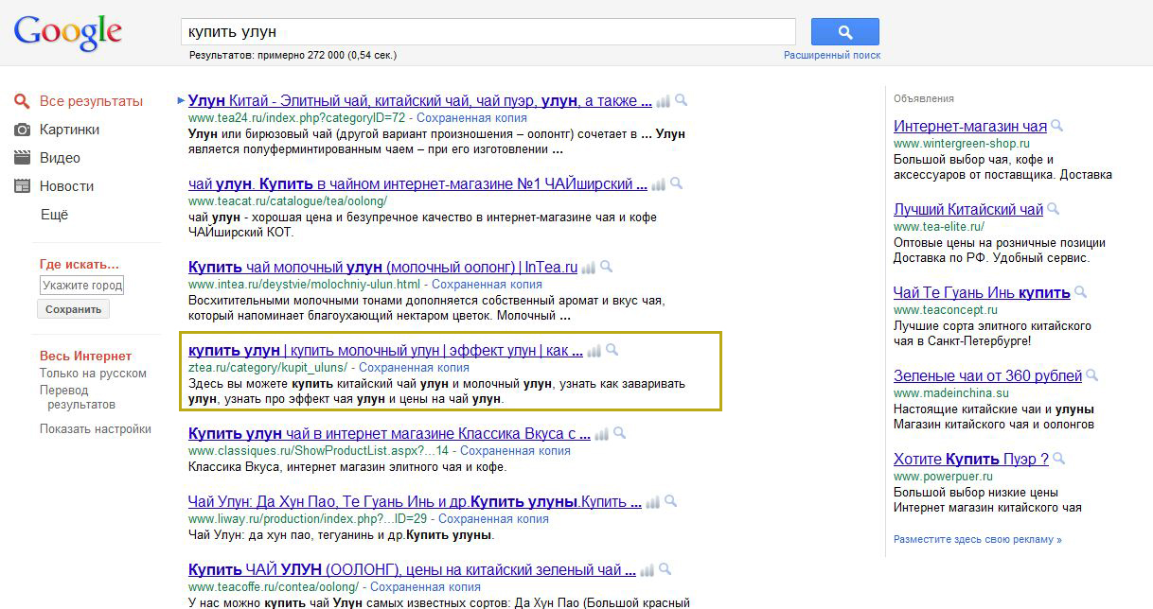Open the Зеленые чаи от 360 рублей ad
This screenshot has width=1153, height=609.
click(987, 376)
